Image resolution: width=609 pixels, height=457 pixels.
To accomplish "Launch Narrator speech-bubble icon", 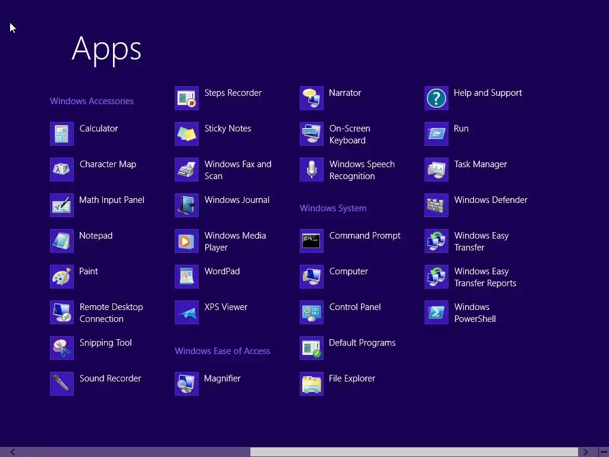I will tap(312, 98).
